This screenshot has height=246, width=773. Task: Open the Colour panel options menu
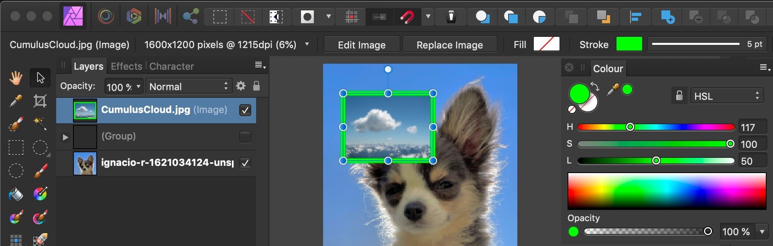click(x=765, y=68)
